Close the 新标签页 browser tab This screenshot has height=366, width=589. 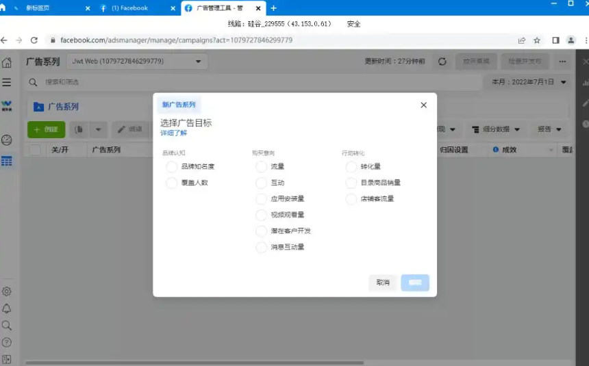[88, 8]
